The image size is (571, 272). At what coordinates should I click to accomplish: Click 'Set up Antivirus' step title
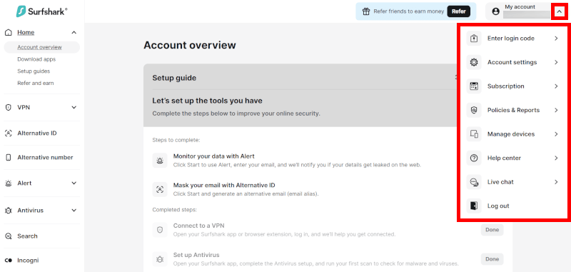click(x=196, y=255)
